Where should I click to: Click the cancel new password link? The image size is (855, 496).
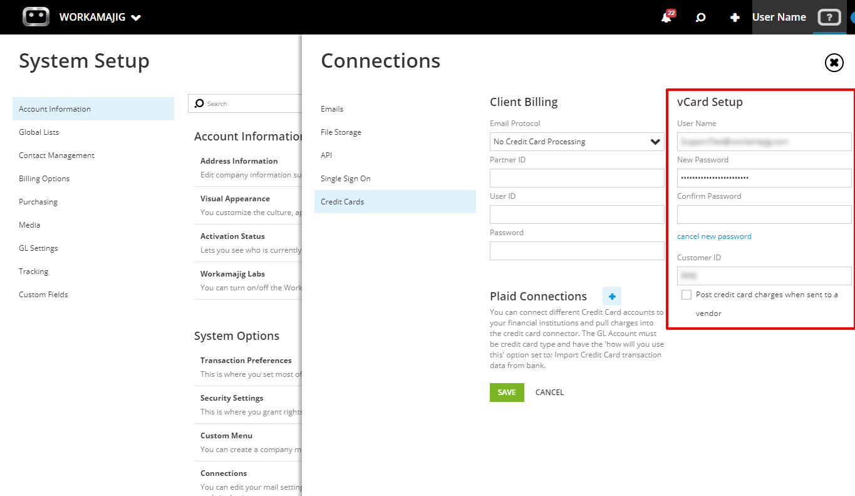(x=714, y=236)
